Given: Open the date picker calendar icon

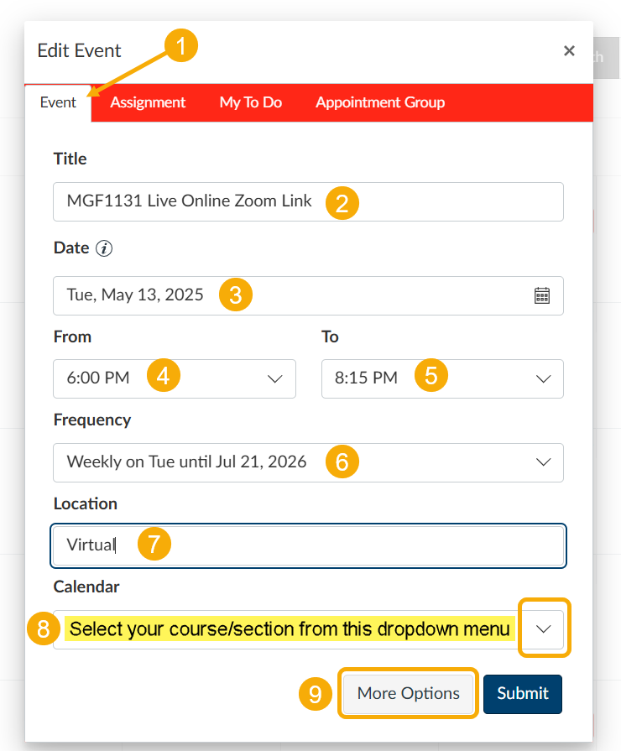Looking at the screenshot, I should point(542,295).
